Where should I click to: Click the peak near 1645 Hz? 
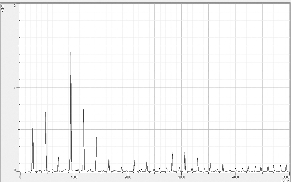pos(109,159)
